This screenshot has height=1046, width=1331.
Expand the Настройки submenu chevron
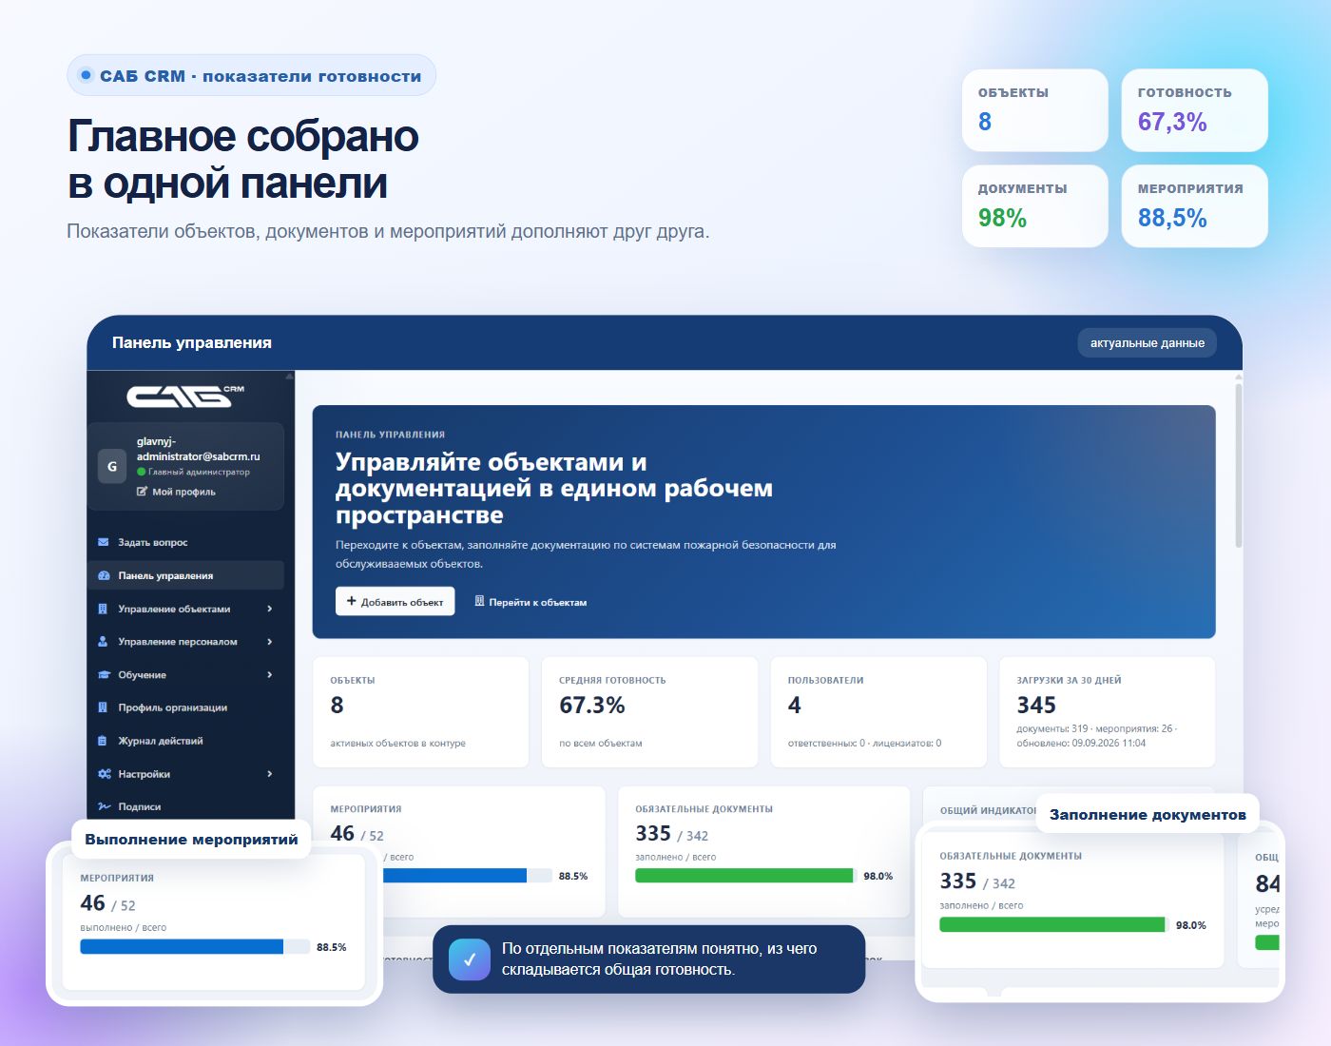point(270,774)
